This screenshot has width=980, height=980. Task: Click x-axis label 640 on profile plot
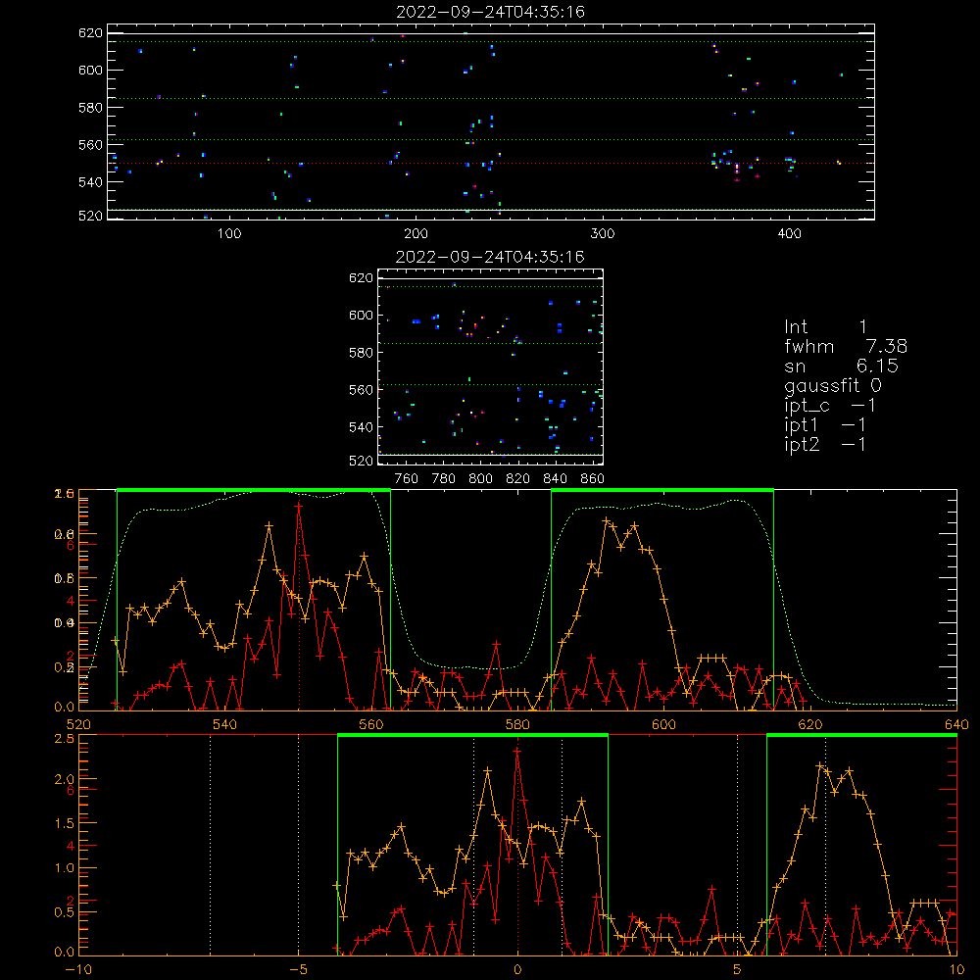pyautogui.click(x=956, y=724)
